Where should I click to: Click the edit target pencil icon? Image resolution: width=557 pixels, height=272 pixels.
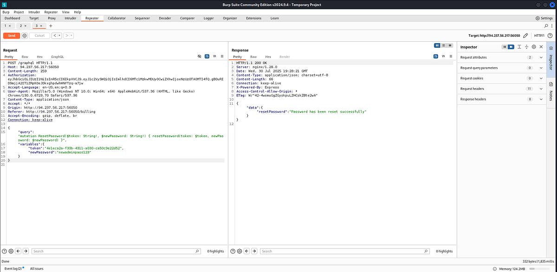(x=525, y=35)
